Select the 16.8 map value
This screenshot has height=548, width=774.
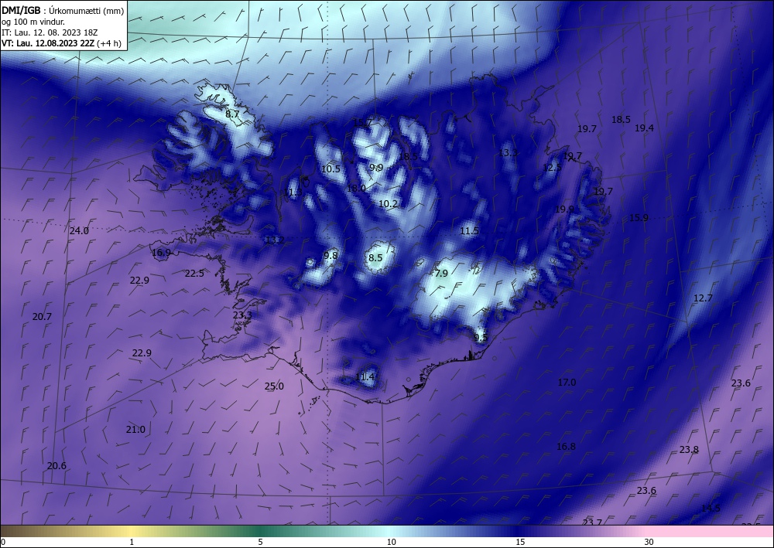coord(566,447)
